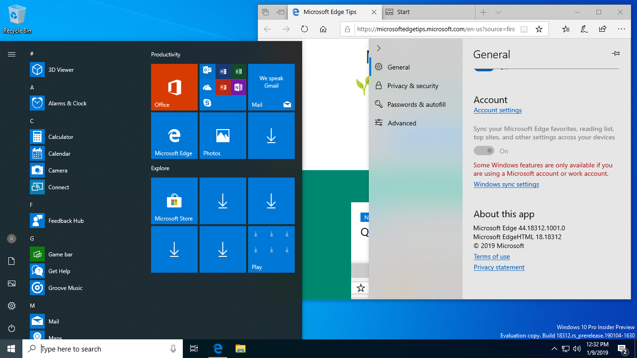Launch the Camera app
This screenshot has height=358, width=637.
click(84, 171)
